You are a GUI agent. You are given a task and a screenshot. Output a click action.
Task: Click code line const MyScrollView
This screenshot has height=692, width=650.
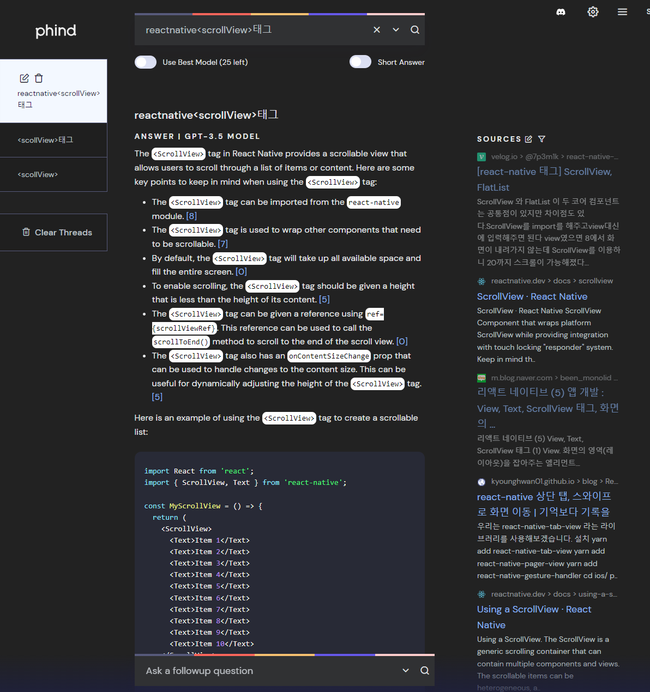coord(203,506)
